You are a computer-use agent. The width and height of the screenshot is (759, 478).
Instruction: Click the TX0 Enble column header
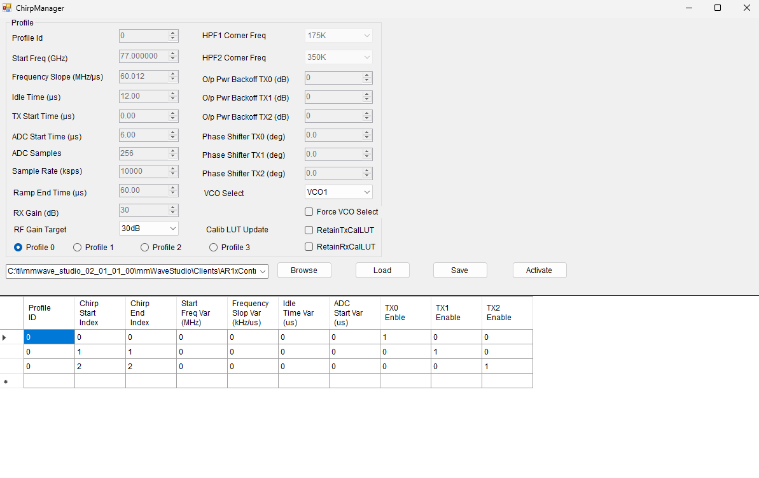(406, 313)
